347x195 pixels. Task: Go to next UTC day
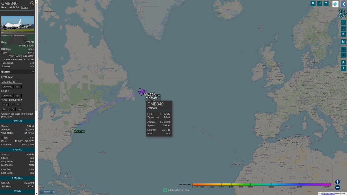pos(18,87)
